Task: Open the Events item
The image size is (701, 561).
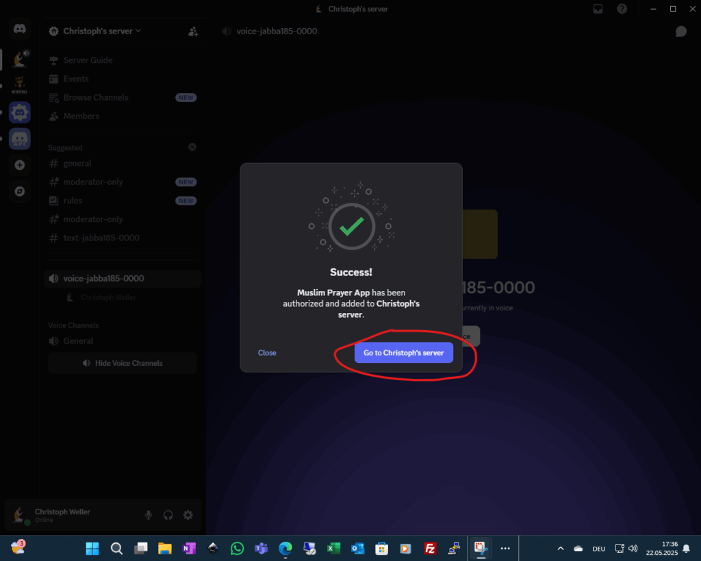Action: pyautogui.click(x=123, y=79)
